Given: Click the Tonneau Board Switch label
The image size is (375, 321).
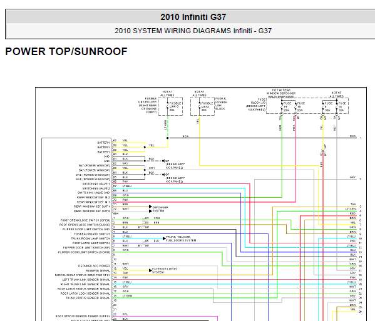Looking at the screenshot, I should [x=92, y=234].
